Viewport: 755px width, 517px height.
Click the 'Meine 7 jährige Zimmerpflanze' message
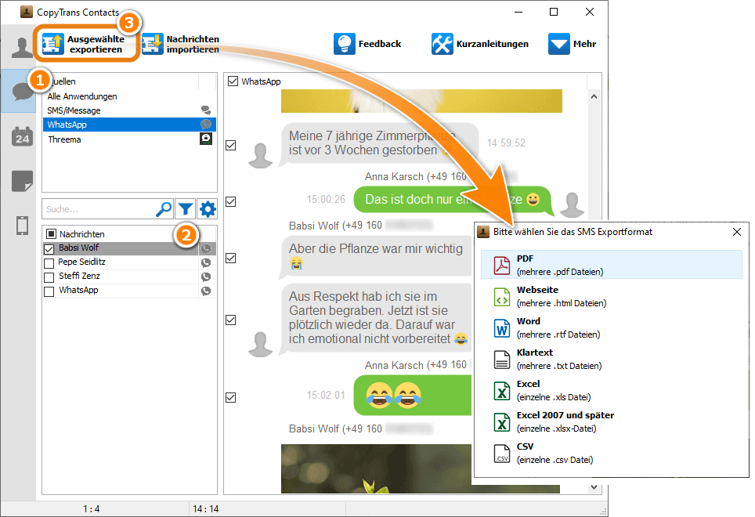click(379, 143)
